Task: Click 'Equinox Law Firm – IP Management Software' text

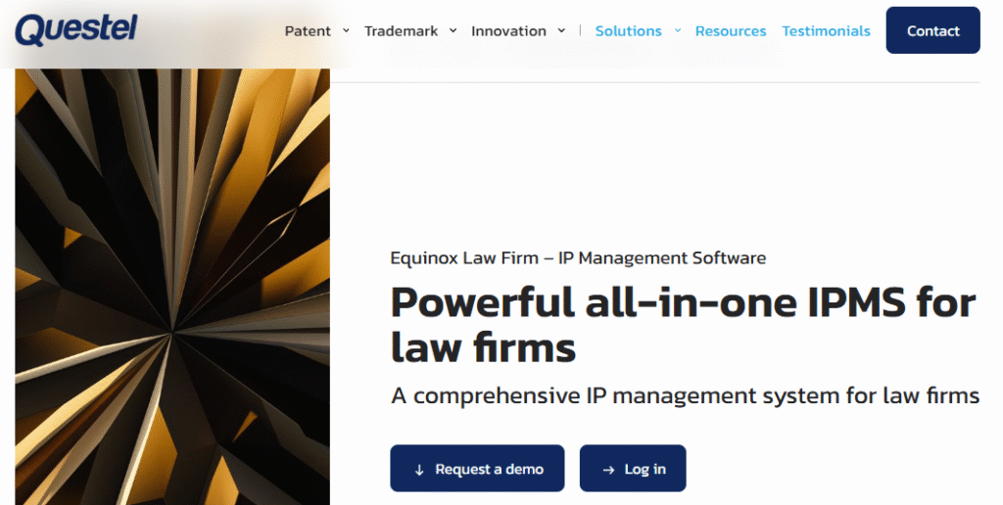Action: pos(578,258)
